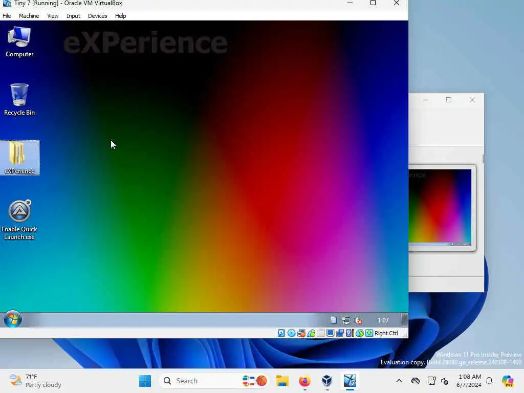524x393 pixels.
Task: Open the Devices menu
Action: [97, 16]
